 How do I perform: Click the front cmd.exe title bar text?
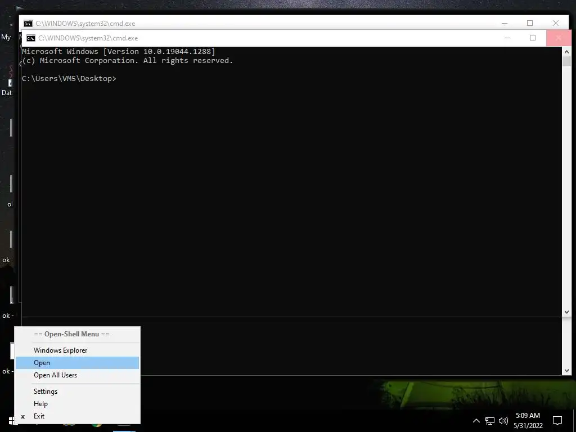pos(88,38)
